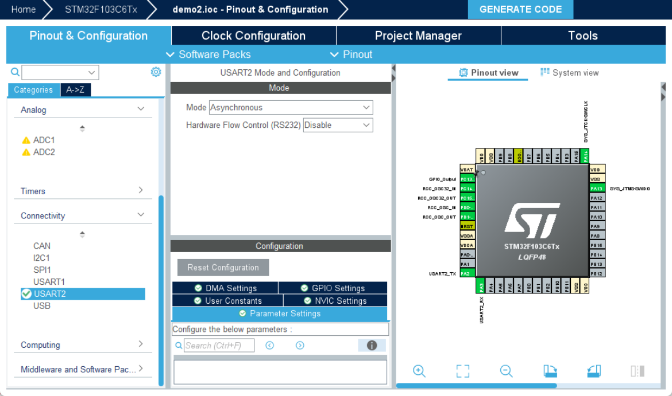Click the STM32F103C6Tx breadcrumb
This screenshot has width=672, height=396.
point(101,9)
